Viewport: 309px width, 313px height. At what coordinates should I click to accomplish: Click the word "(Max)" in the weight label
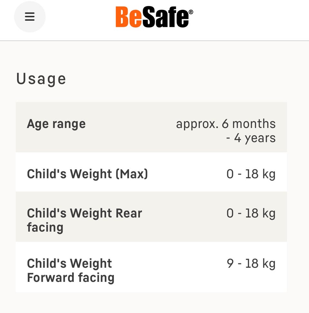[131, 174]
